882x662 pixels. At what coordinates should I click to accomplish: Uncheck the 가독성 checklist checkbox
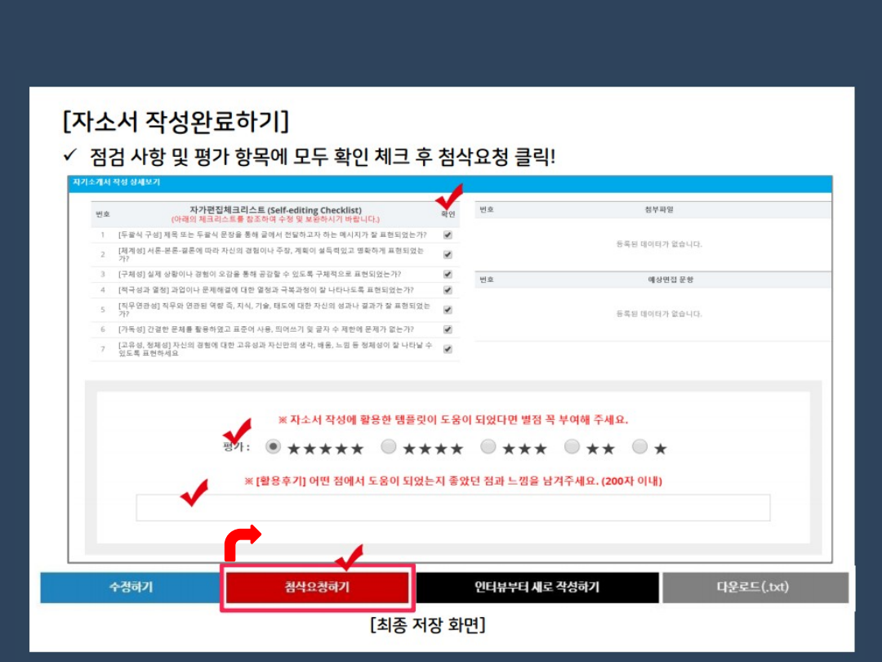448,329
